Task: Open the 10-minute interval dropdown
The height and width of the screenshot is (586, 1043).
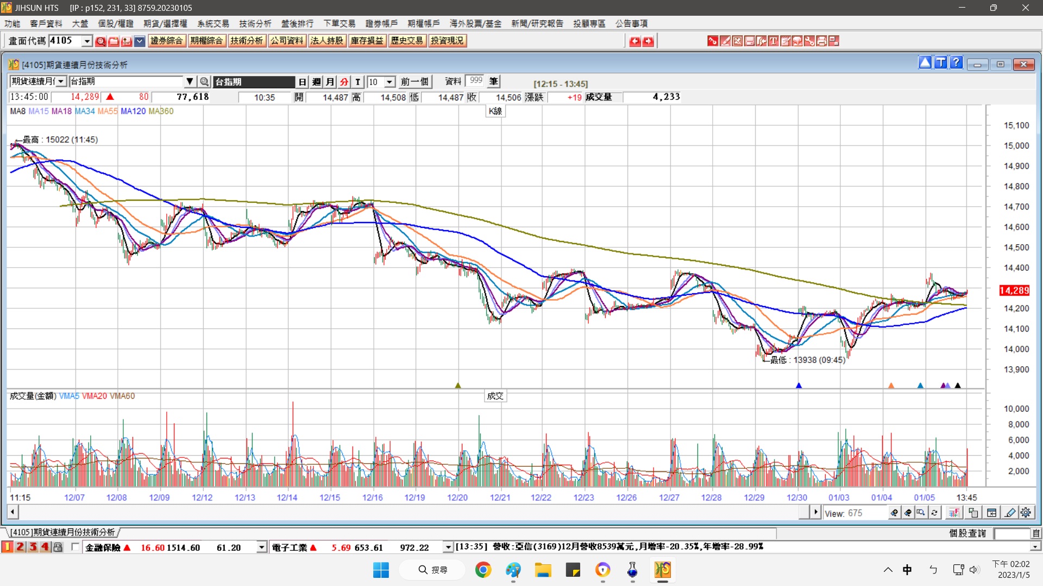Action: click(x=389, y=82)
